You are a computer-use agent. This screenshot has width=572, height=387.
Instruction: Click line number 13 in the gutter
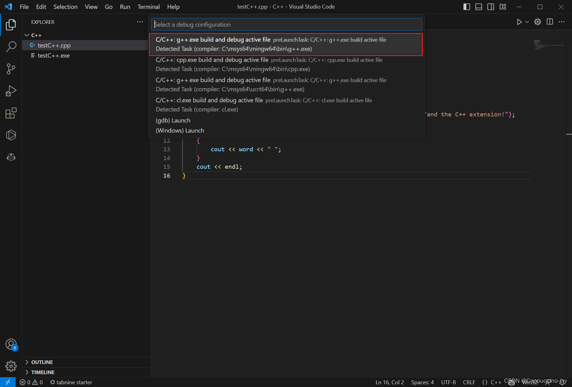167,149
